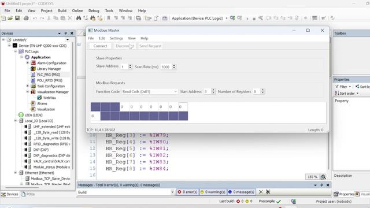Click the WebVisu icon in device tree
This screenshot has height=208, width=370.
(x=39, y=98)
